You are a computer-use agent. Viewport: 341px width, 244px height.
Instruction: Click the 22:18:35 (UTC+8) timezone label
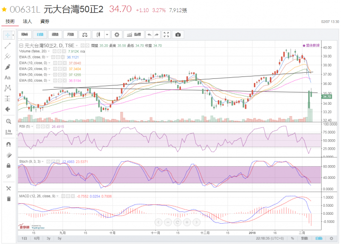pos(269,238)
